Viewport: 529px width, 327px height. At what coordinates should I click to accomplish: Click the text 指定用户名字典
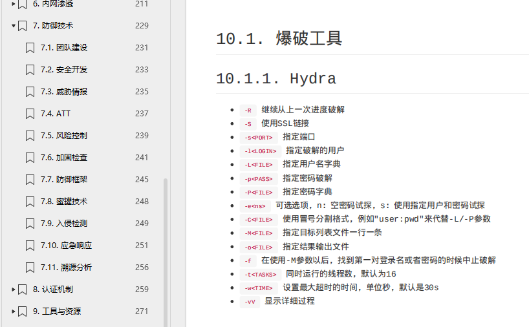[312, 164]
